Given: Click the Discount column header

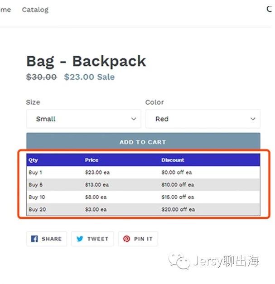Looking at the screenshot, I should pyautogui.click(x=173, y=160).
